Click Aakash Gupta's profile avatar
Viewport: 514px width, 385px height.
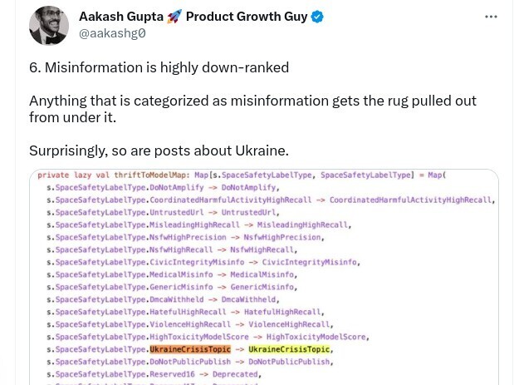[x=49, y=25]
